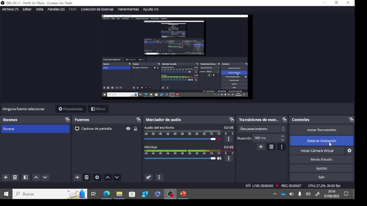Open Audio del escritorio options menu
The width and height of the screenshot is (367, 206).
point(229,139)
